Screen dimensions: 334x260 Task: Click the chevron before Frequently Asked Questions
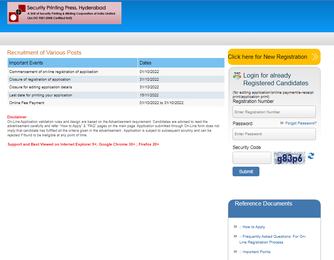[x=235, y=236]
